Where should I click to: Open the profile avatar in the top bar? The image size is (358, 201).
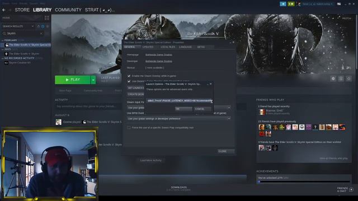pyautogui.click(x=298, y=4)
